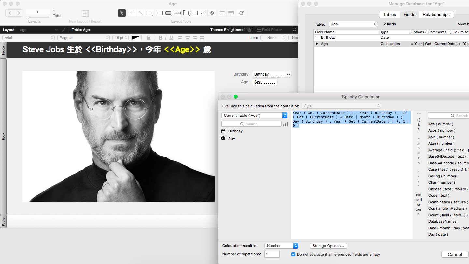Click the Part tool icon

[x=231, y=13]
